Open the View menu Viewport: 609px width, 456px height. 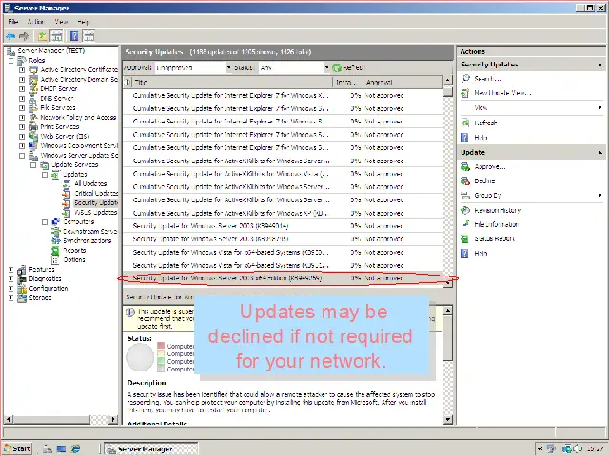(x=61, y=22)
